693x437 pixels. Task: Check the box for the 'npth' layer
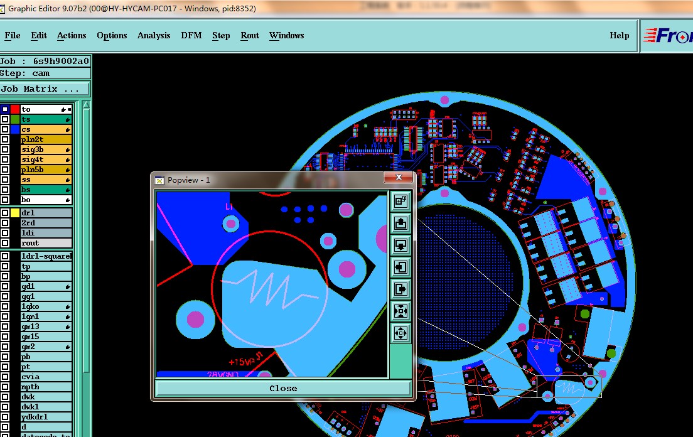click(5, 387)
